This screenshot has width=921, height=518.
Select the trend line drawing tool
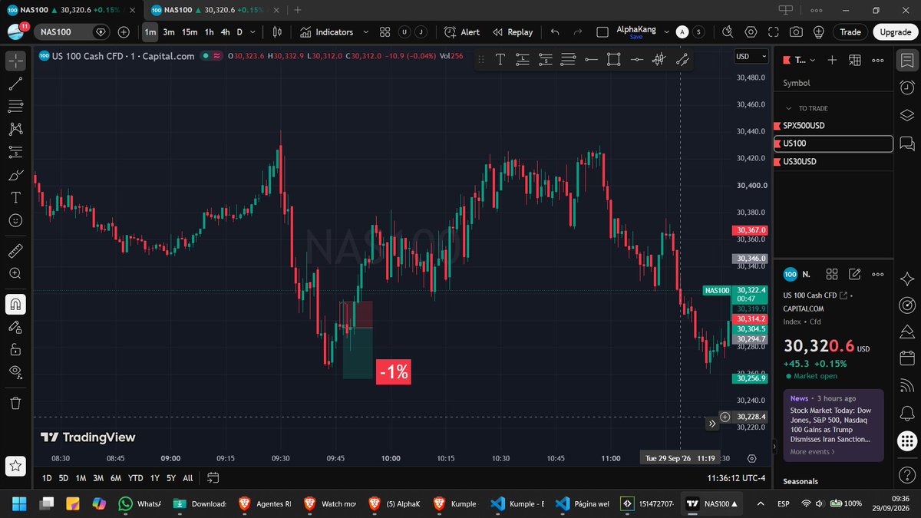[15, 83]
